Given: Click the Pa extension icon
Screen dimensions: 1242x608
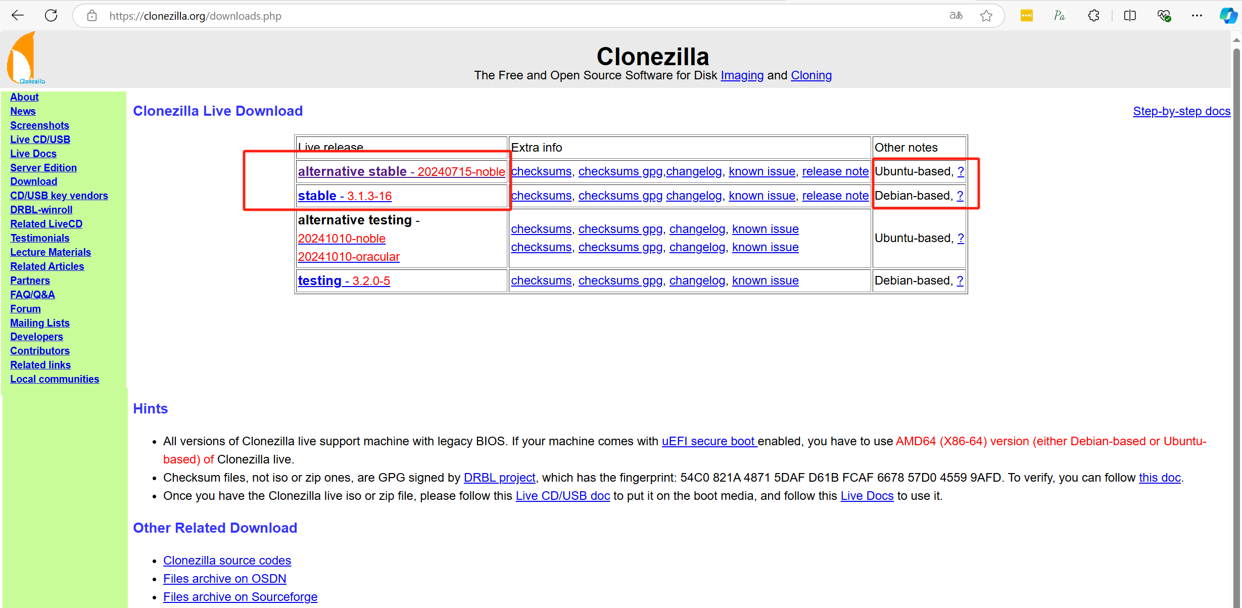Looking at the screenshot, I should pyautogui.click(x=1060, y=16).
